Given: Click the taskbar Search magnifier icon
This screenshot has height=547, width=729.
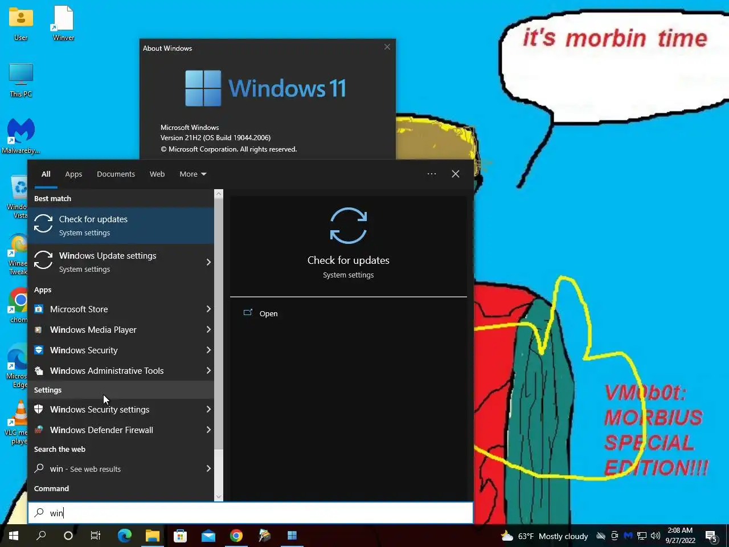Looking at the screenshot, I should click(x=41, y=536).
